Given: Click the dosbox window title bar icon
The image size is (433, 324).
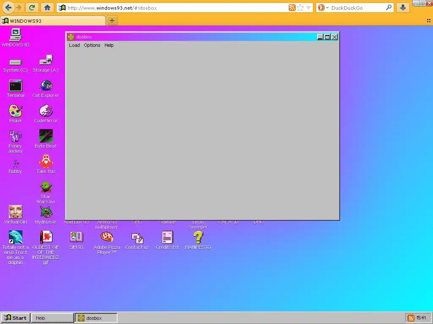Looking at the screenshot, I should pyautogui.click(x=71, y=37).
